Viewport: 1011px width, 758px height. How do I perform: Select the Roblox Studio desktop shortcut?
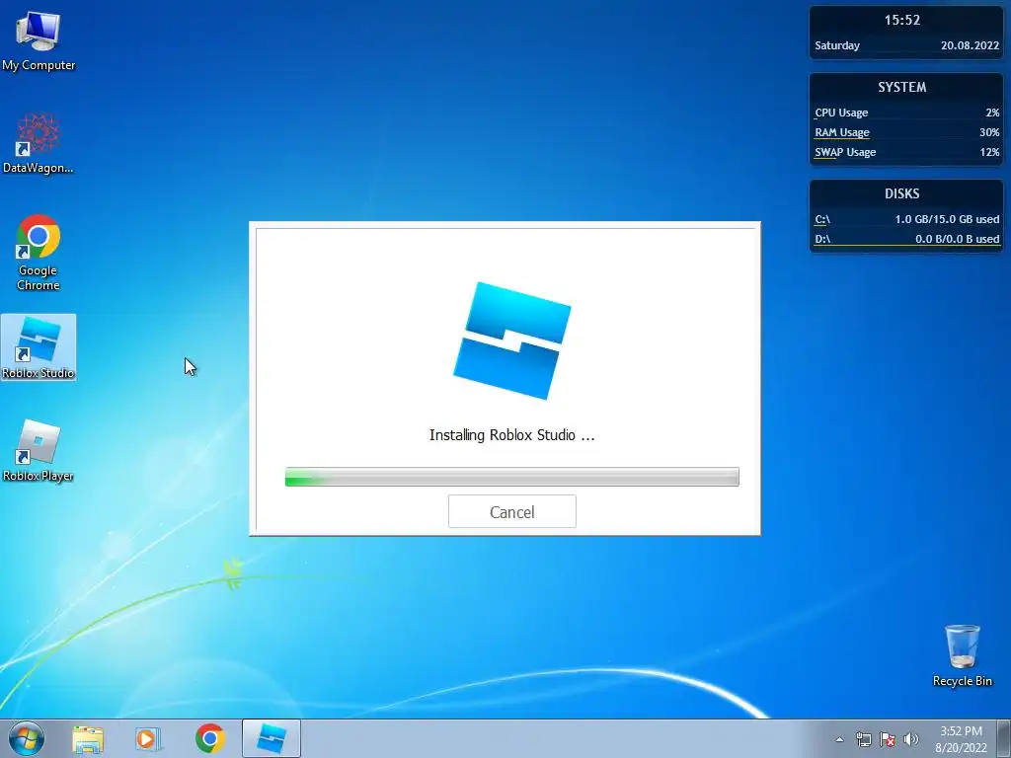point(39,347)
